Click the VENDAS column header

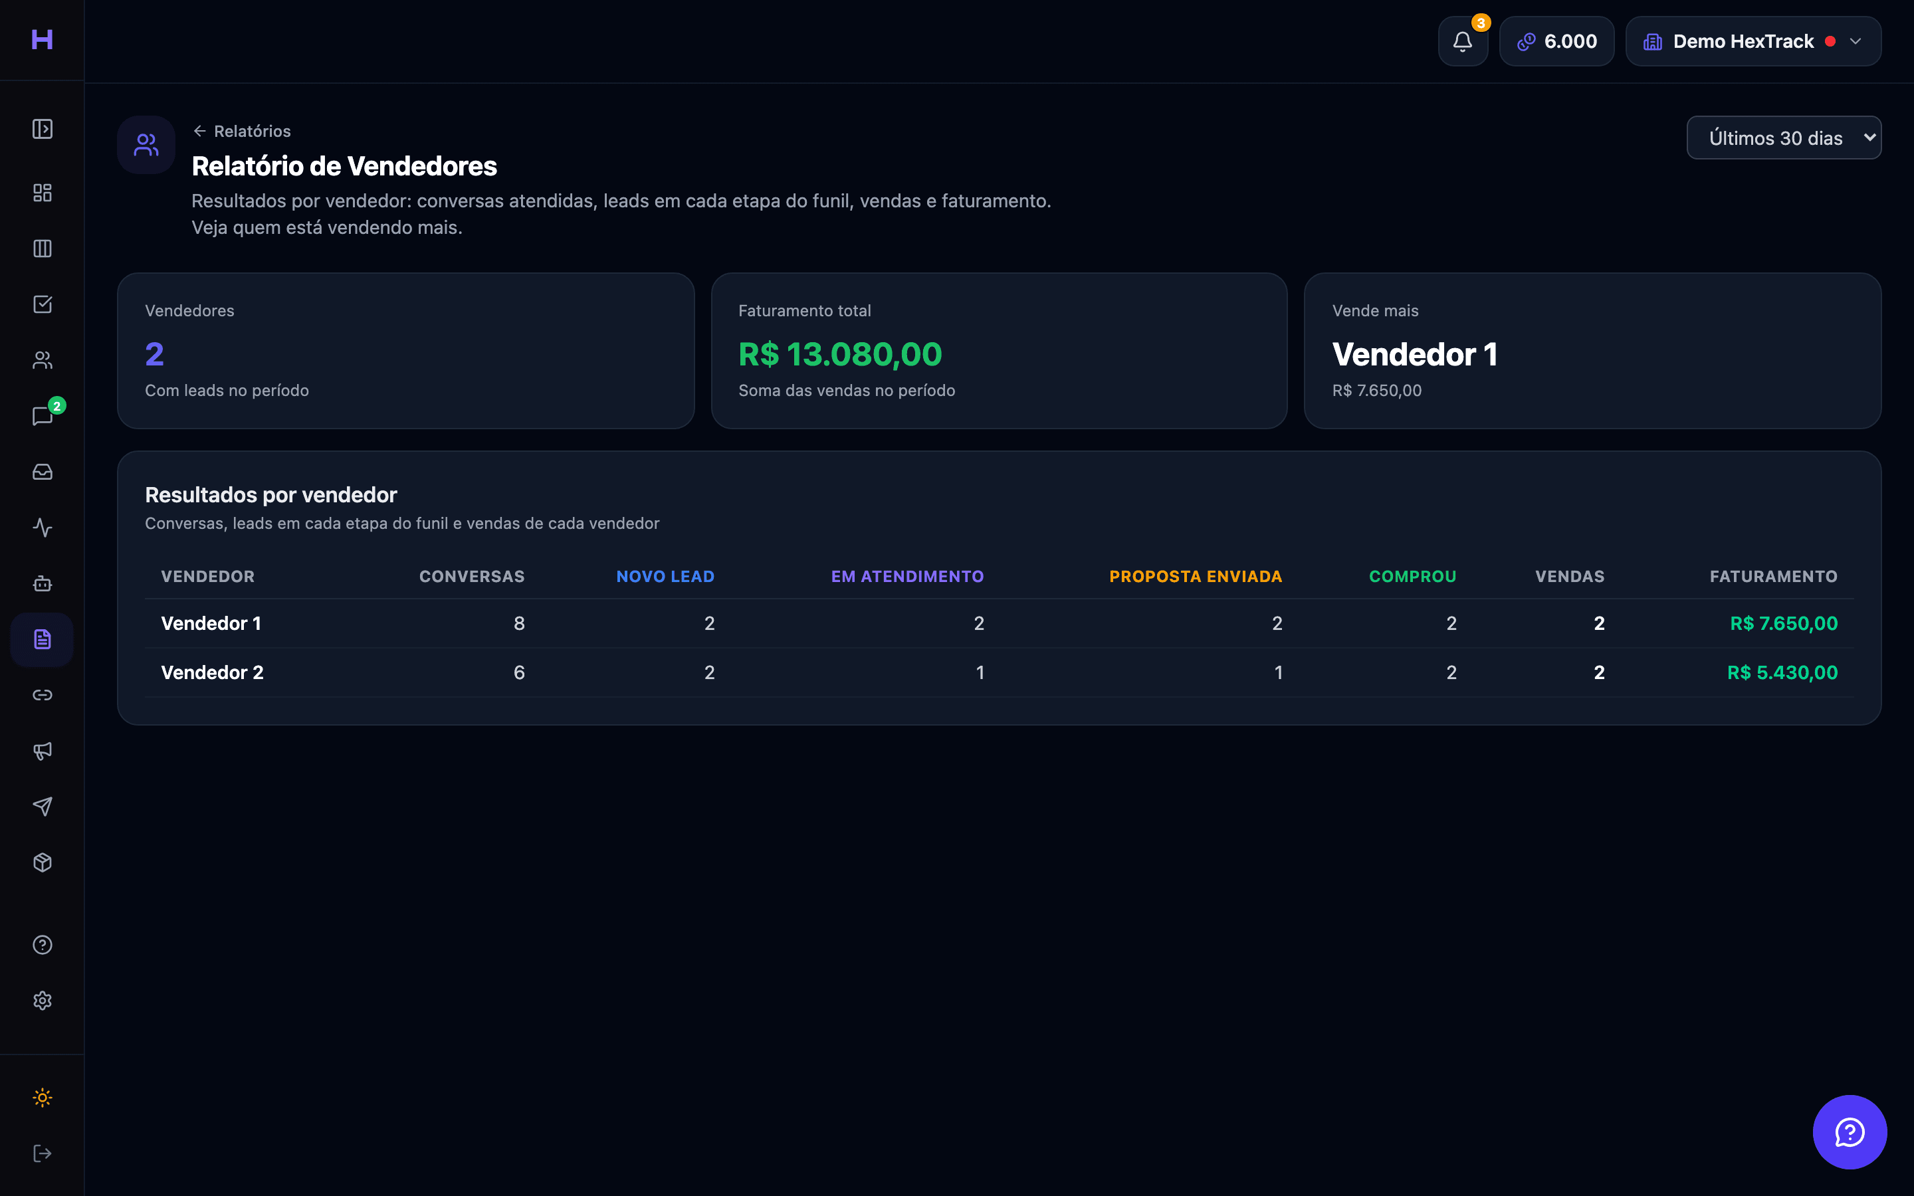pyautogui.click(x=1569, y=577)
